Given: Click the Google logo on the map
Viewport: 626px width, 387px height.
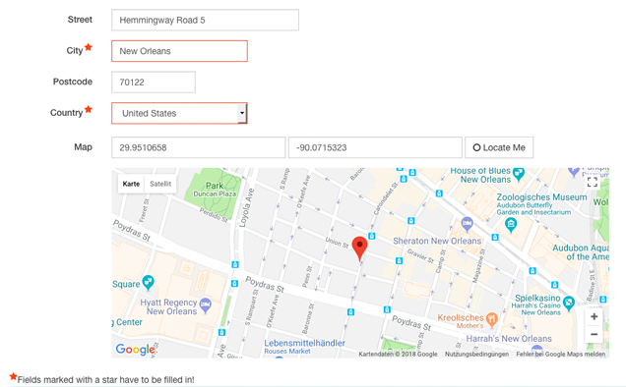Looking at the screenshot, I should [x=135, y=349].
